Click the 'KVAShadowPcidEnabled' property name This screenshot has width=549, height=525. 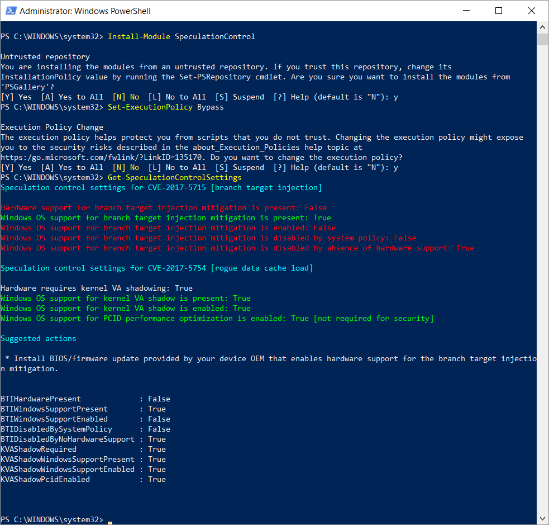pos(45,480)
